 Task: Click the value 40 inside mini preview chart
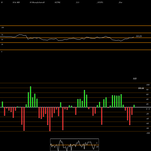point(97,147)
